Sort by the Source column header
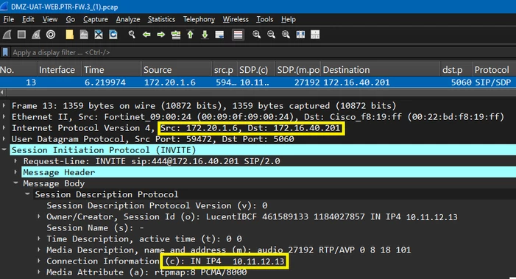Viewport: 516px width, 279px height. point(177,70)
